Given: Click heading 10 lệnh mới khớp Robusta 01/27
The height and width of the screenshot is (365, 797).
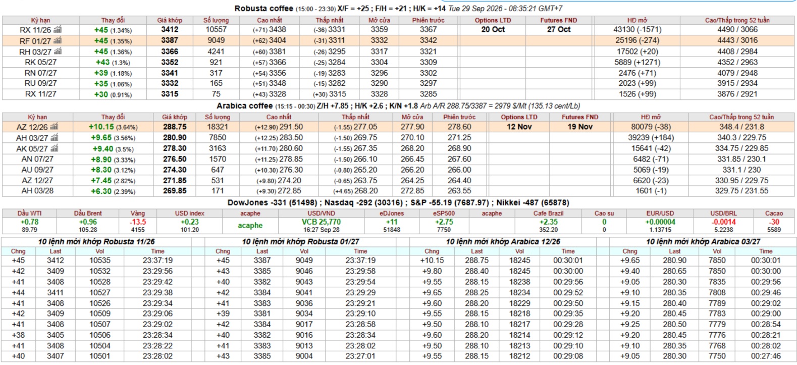Looking at the screenshot, I should tap(301, 242).
